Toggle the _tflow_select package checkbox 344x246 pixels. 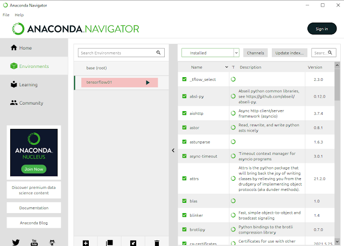tap(184, 79)
